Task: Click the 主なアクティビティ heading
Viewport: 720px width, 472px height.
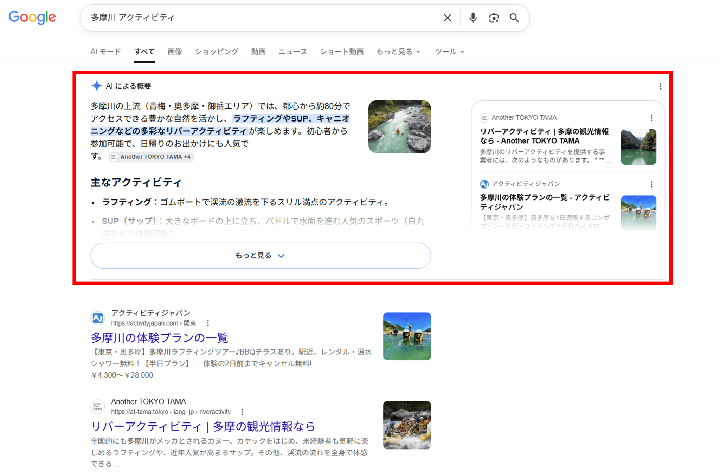Action: (136, 183)
